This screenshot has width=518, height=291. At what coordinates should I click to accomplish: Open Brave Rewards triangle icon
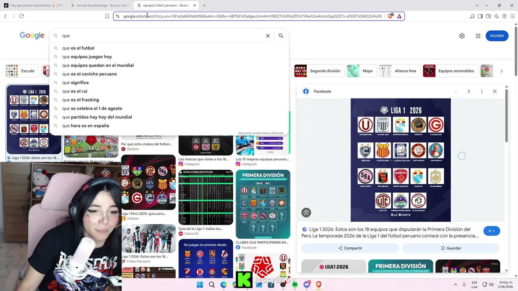(399, 16)
